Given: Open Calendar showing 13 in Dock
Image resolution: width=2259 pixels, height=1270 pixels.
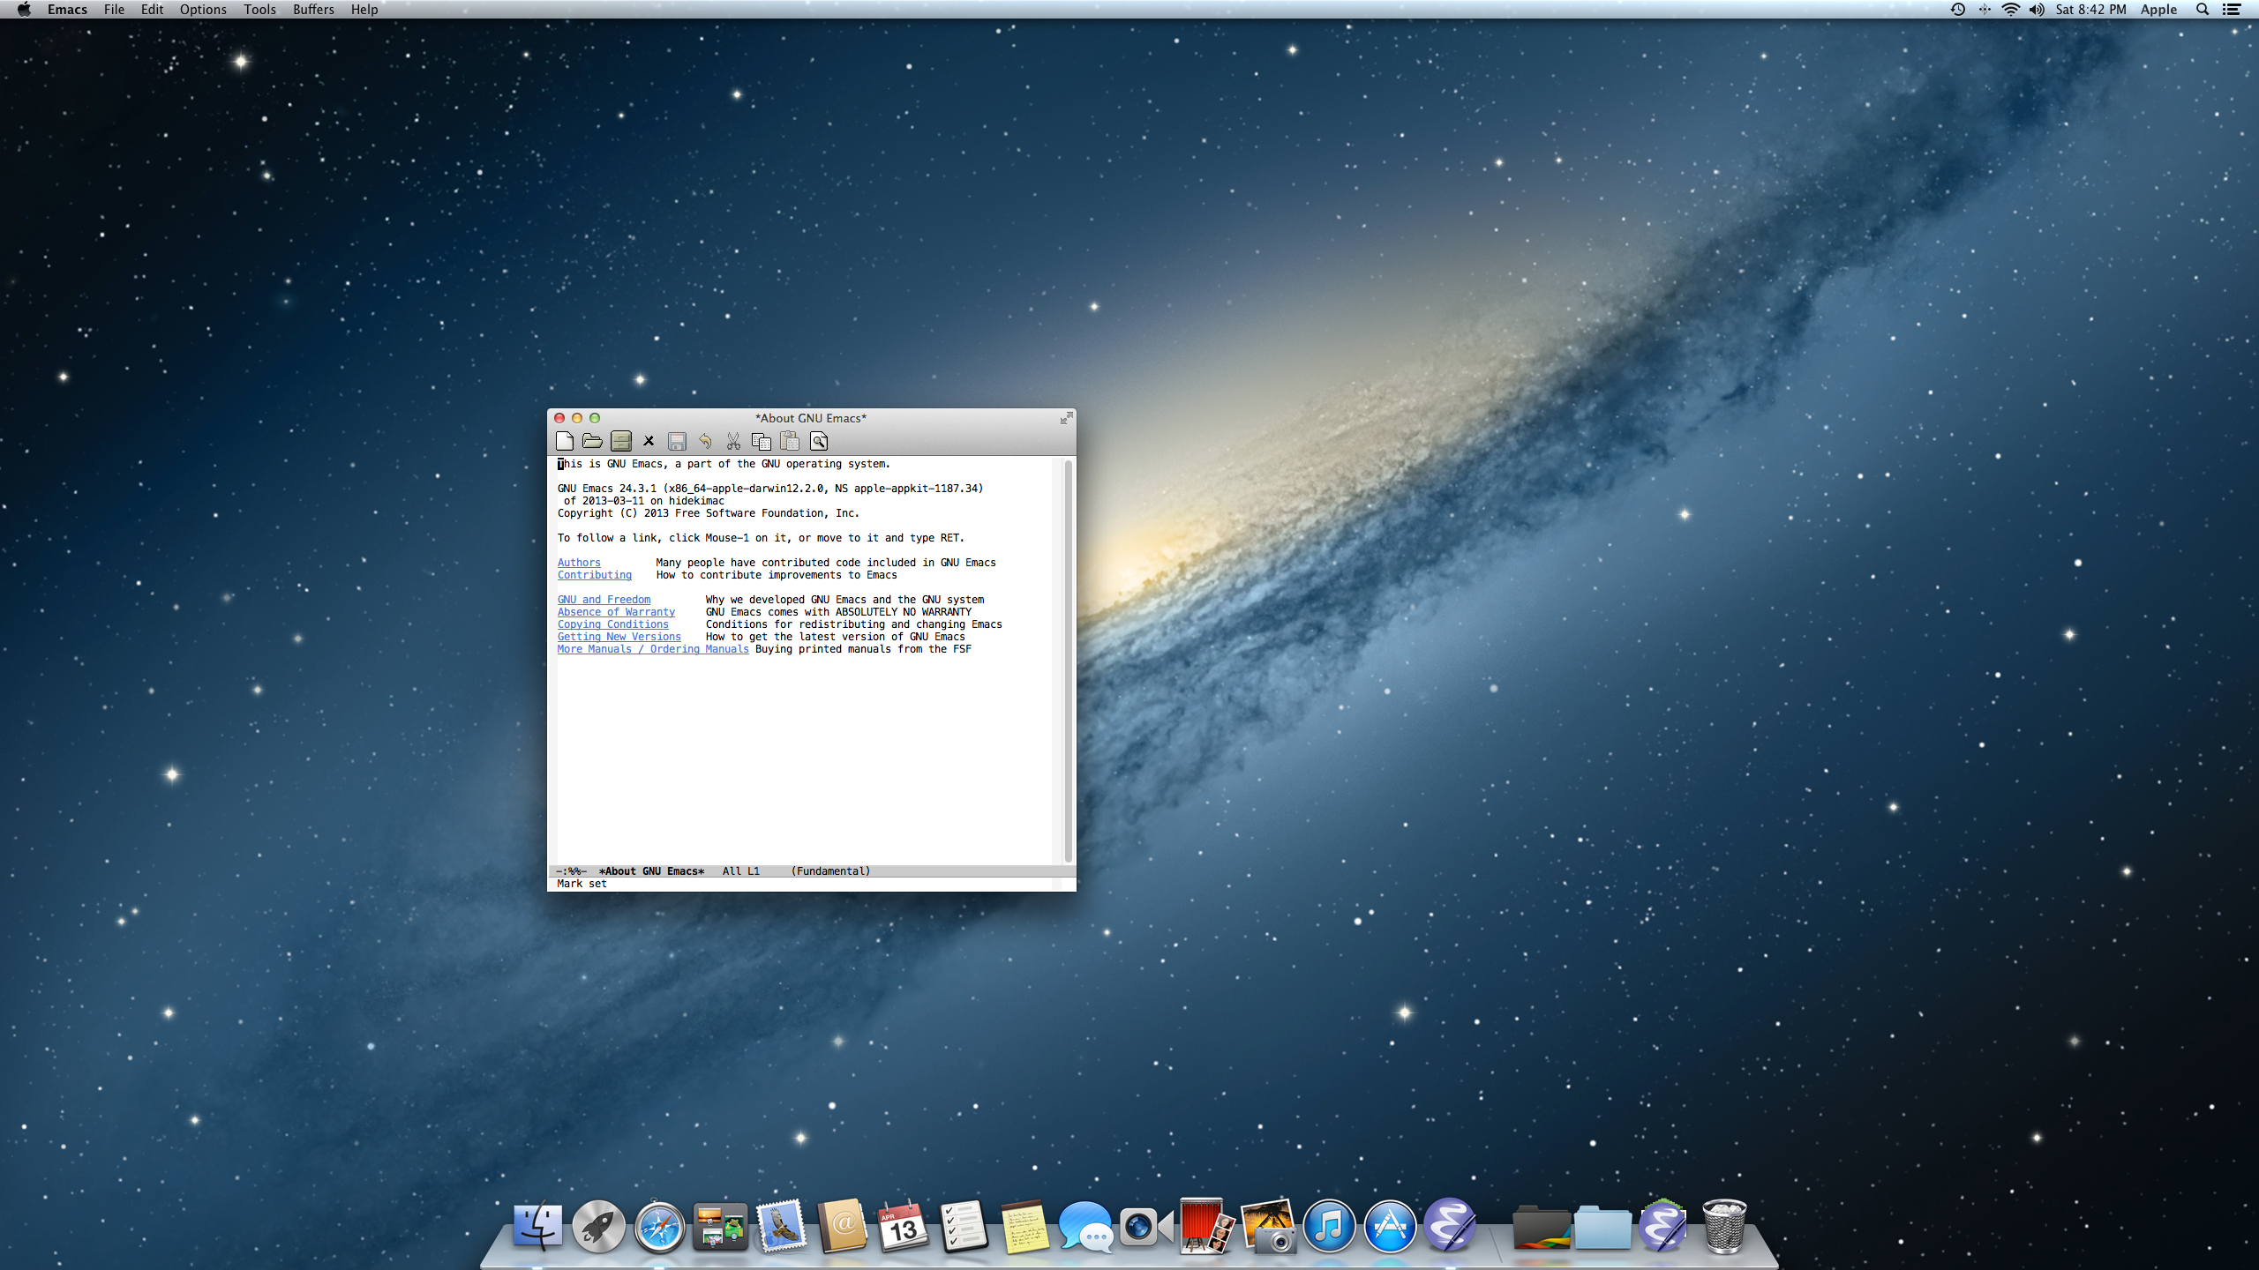Looking at the screenshot, I should 903,1226.
